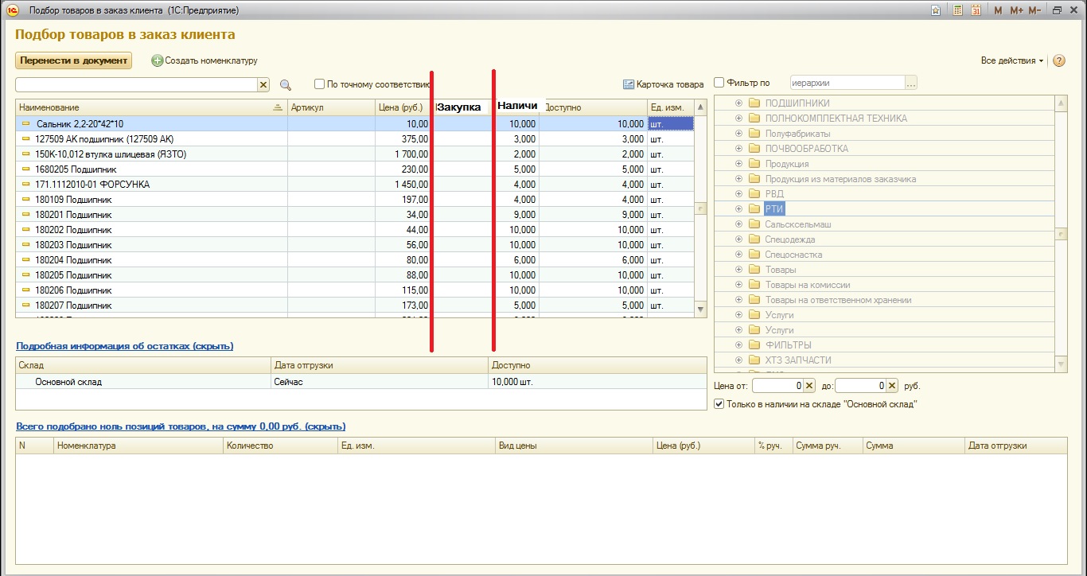
Task: Open the calculator from title bar
Action: coord(957,10)
